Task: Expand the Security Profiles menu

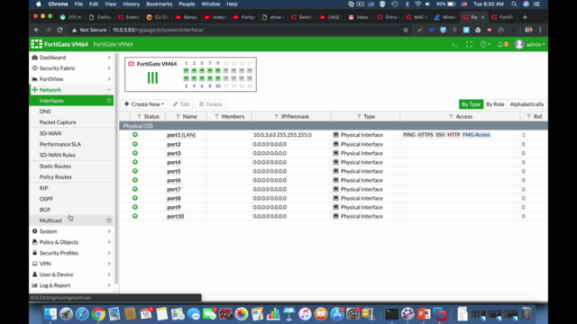Action: 71,253
